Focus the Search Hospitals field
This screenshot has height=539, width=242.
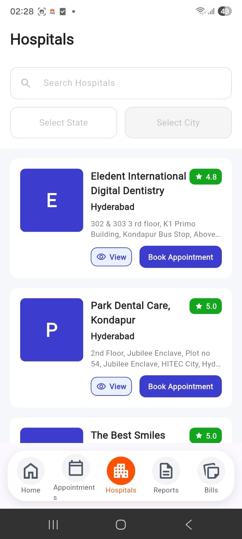pos(128,83)
